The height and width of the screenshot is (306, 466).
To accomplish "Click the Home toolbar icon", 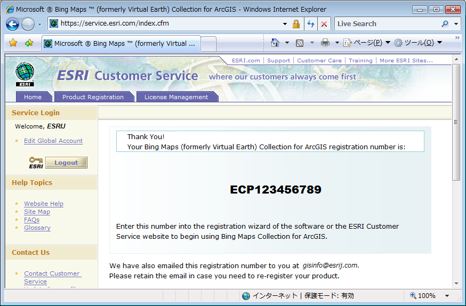I will point(275,43).
